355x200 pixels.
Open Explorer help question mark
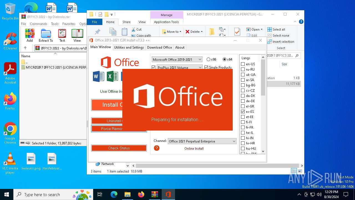pos(301,22)
